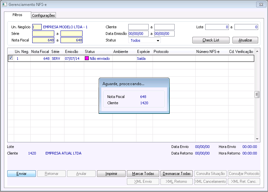Click the Check List button

click(211, 40)
